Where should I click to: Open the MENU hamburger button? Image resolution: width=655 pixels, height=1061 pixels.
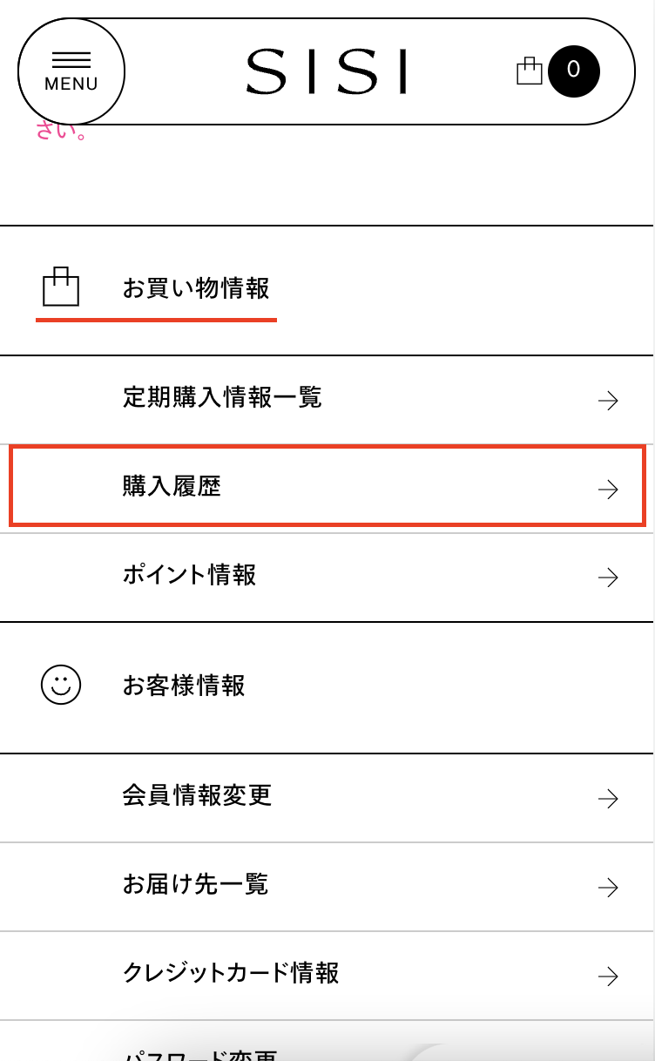tap(71, 71)
